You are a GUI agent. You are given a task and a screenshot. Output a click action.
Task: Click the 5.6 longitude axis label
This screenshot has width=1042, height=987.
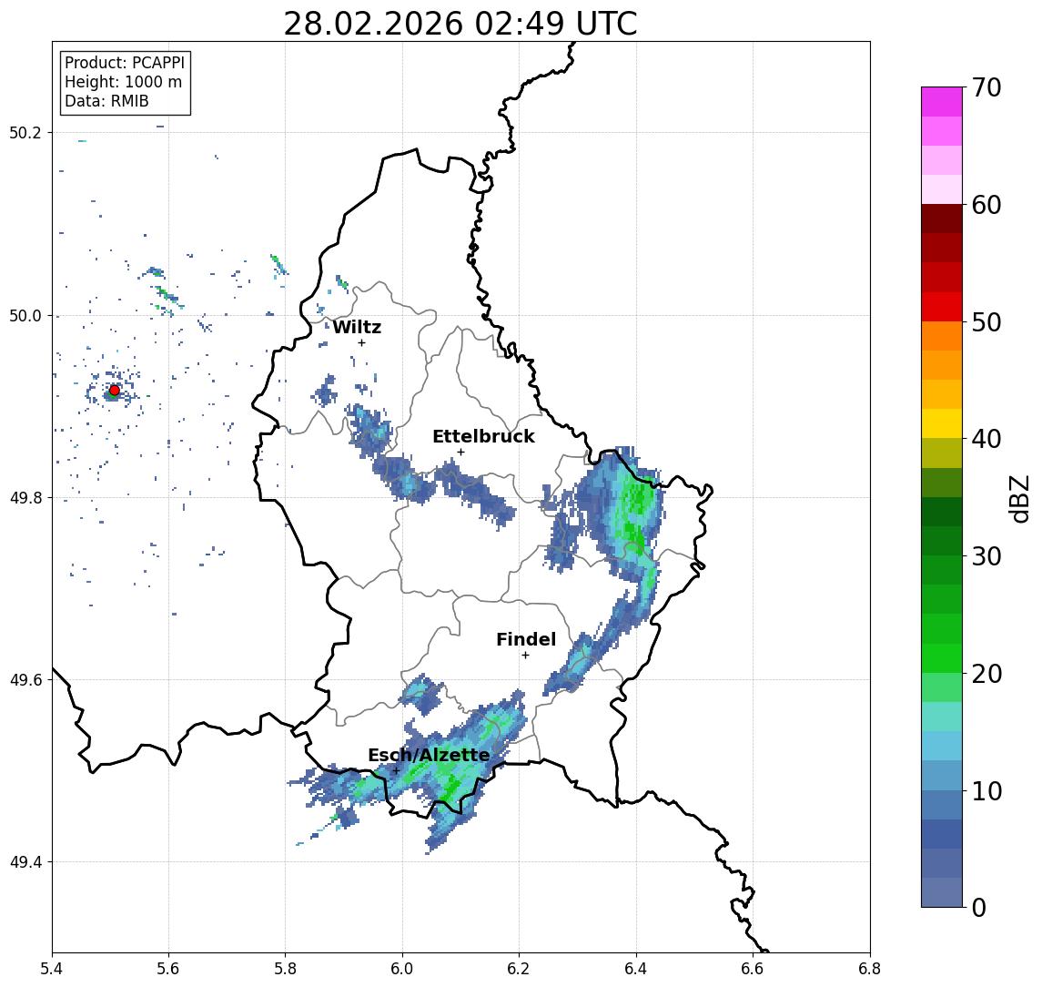click(168, 969)
